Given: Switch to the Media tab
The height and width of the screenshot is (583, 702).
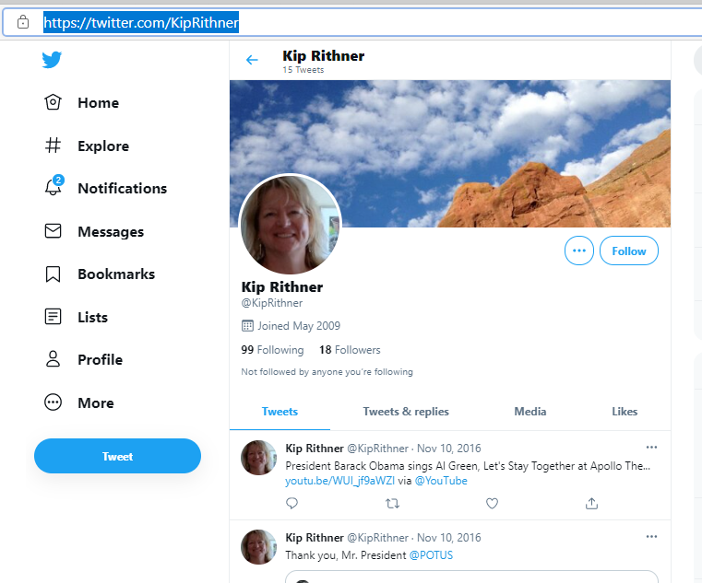Looking at the screenshot, I should click(530, 412).
